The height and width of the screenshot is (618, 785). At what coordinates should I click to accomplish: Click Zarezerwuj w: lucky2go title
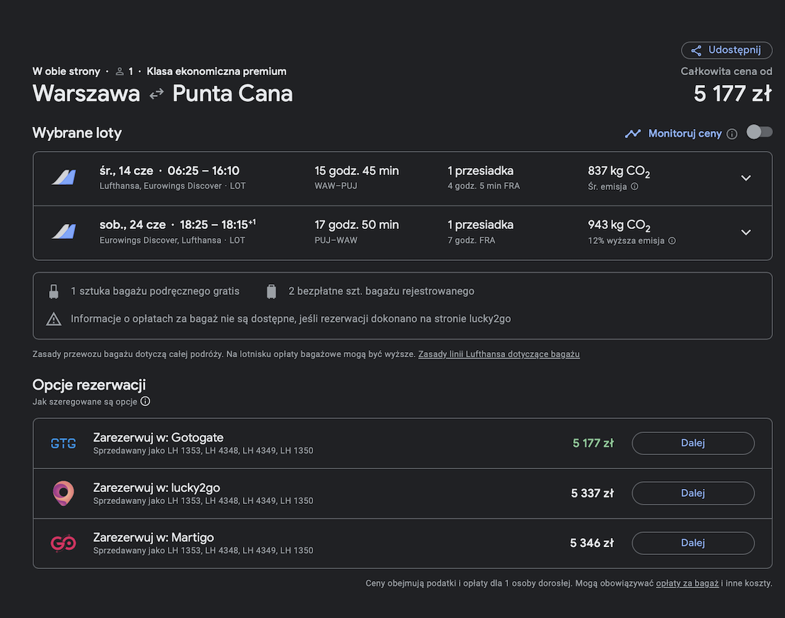(156, 488)
